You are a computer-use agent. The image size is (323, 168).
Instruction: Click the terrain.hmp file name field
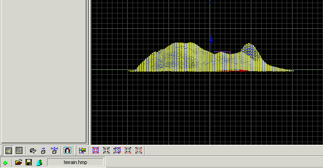point(75,162)
